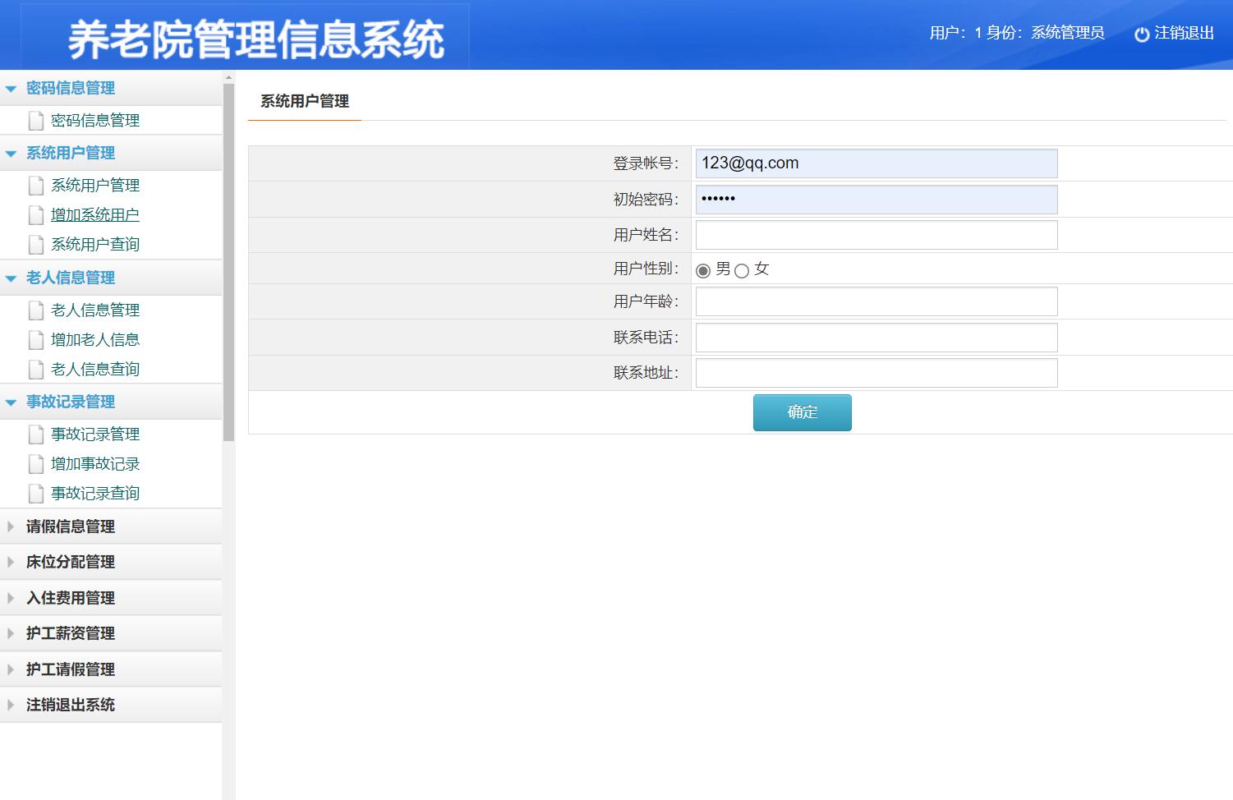The image size is (1233, 800).
Task: Expand the 床位分配管理 section
Action: [70, 562]
